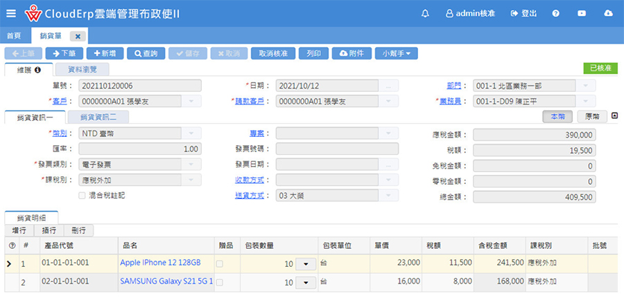This screenshot has width=624, height=298.
Task: Collapse the sales info section arrow
Action: pyautogui.click(x=615, y=116)
